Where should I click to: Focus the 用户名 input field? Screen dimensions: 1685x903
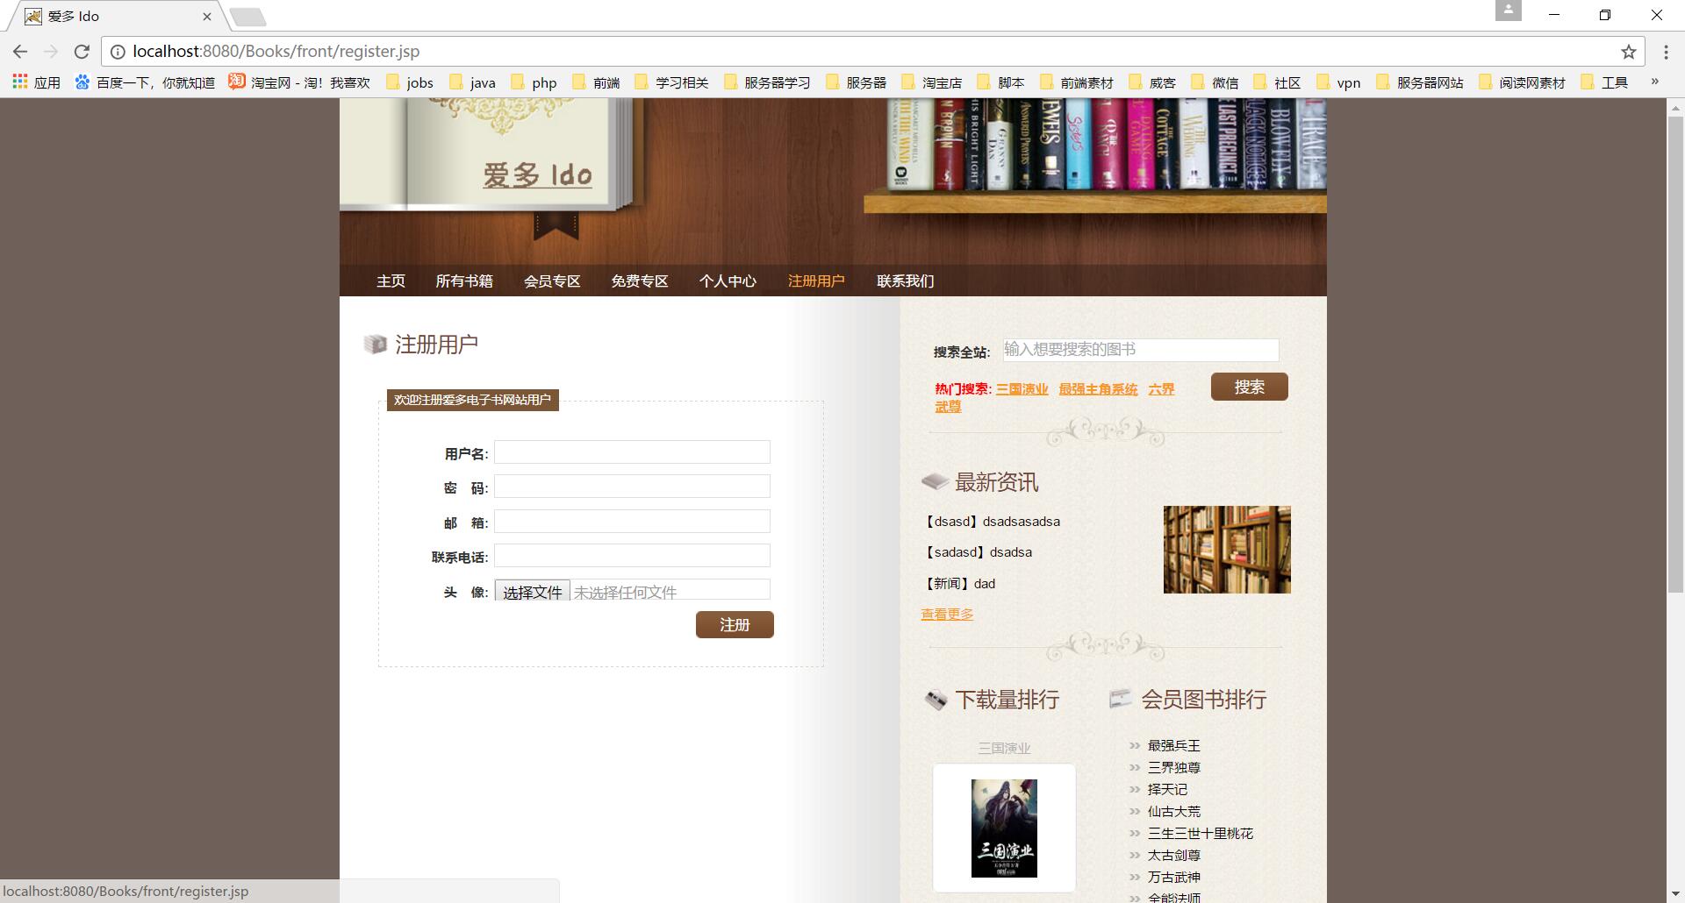pyautogui.click(x=632, y=452)
